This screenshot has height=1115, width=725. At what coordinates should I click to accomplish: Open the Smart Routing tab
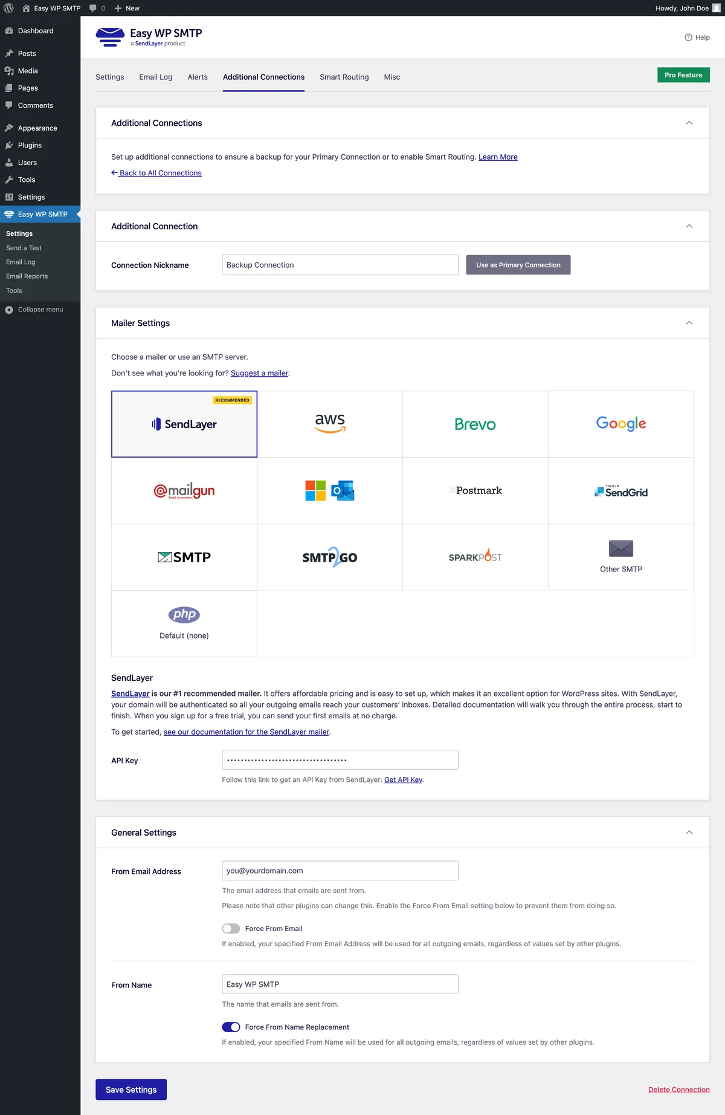tap(344, 77)
